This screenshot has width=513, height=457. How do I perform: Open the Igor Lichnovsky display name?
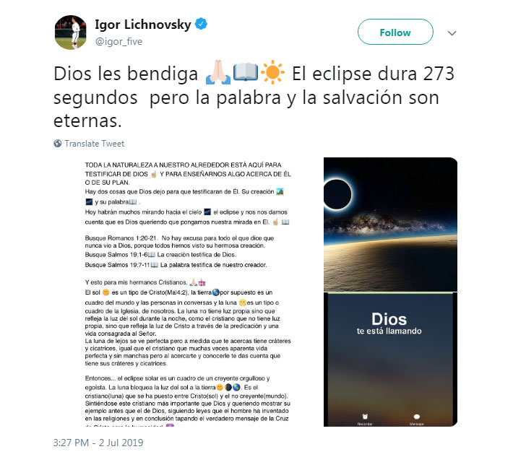pos(142,25)
